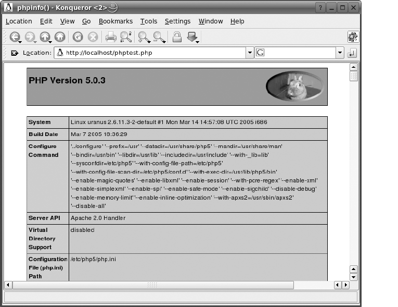Click the second up arrow near scrollbar bottom
This screenshot has width=398, height=307.
click(x=354, y=269)
